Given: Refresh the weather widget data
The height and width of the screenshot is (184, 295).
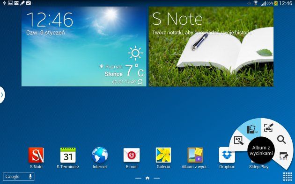Looking at the screenshot, I should pyautogui.click(x=140, y=82).
